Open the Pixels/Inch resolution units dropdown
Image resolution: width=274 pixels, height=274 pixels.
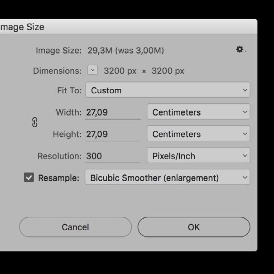(x=198, y=155)
